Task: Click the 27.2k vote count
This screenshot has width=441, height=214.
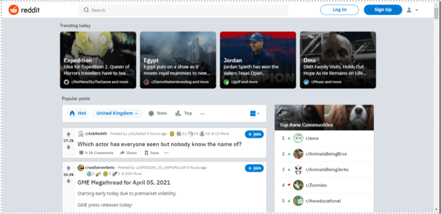Action: (x=68, y=141)
